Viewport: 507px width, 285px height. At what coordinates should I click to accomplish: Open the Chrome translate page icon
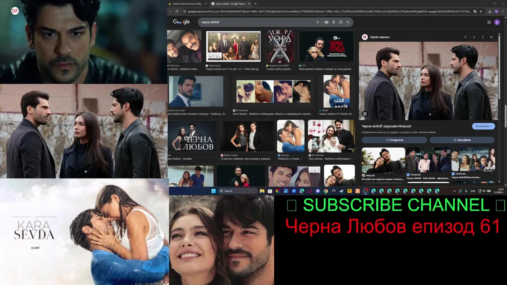(475, 11)
